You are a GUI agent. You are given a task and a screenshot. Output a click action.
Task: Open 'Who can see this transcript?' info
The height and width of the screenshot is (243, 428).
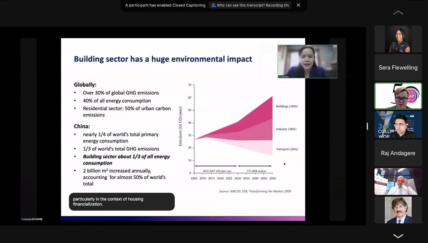tap(250, 5)
